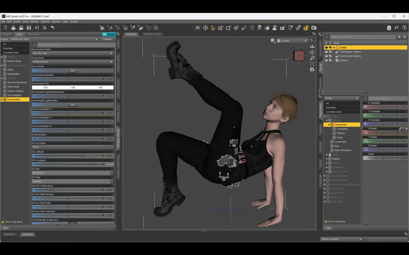Pick the Scale tool in toolbar
This screenshot has width=409, height=255.
244,28
